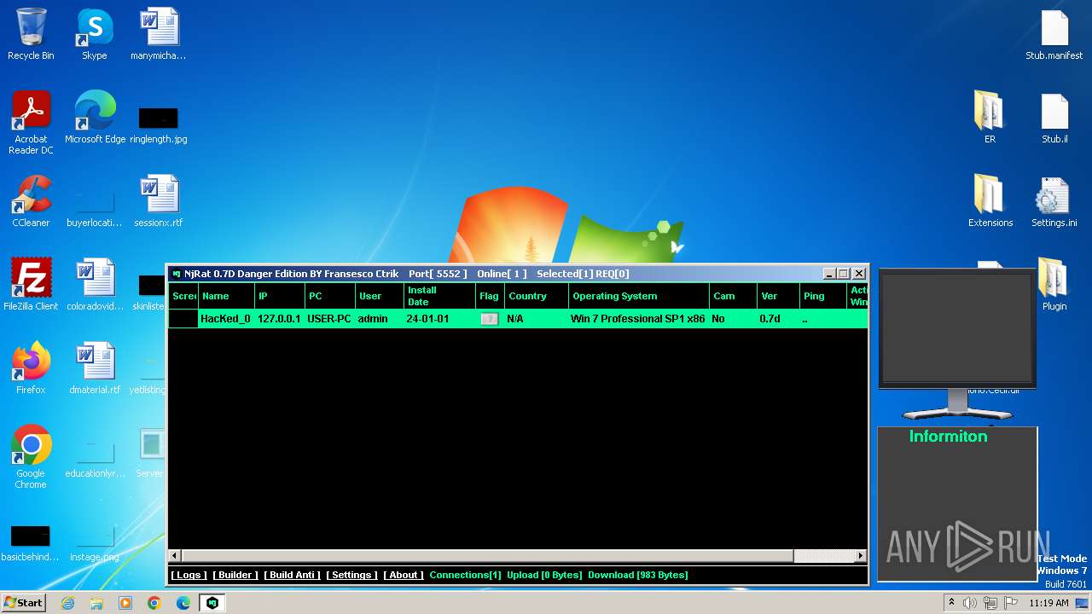Sort by the Name column header

tap(226, 296)
